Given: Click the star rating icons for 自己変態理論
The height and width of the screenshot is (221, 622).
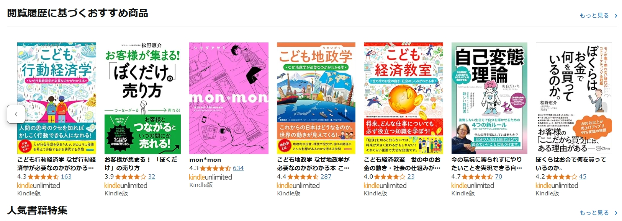Looking at the screenshot, I should pos(478,177).
